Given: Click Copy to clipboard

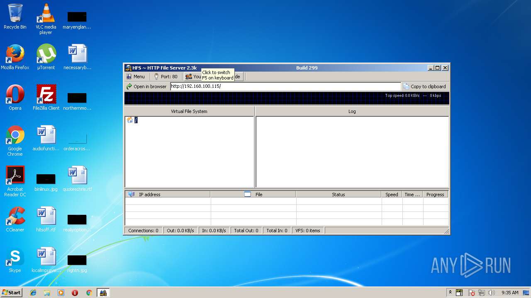Looking at the screenshot, I should pyautogui.click(x=425, y=87).
